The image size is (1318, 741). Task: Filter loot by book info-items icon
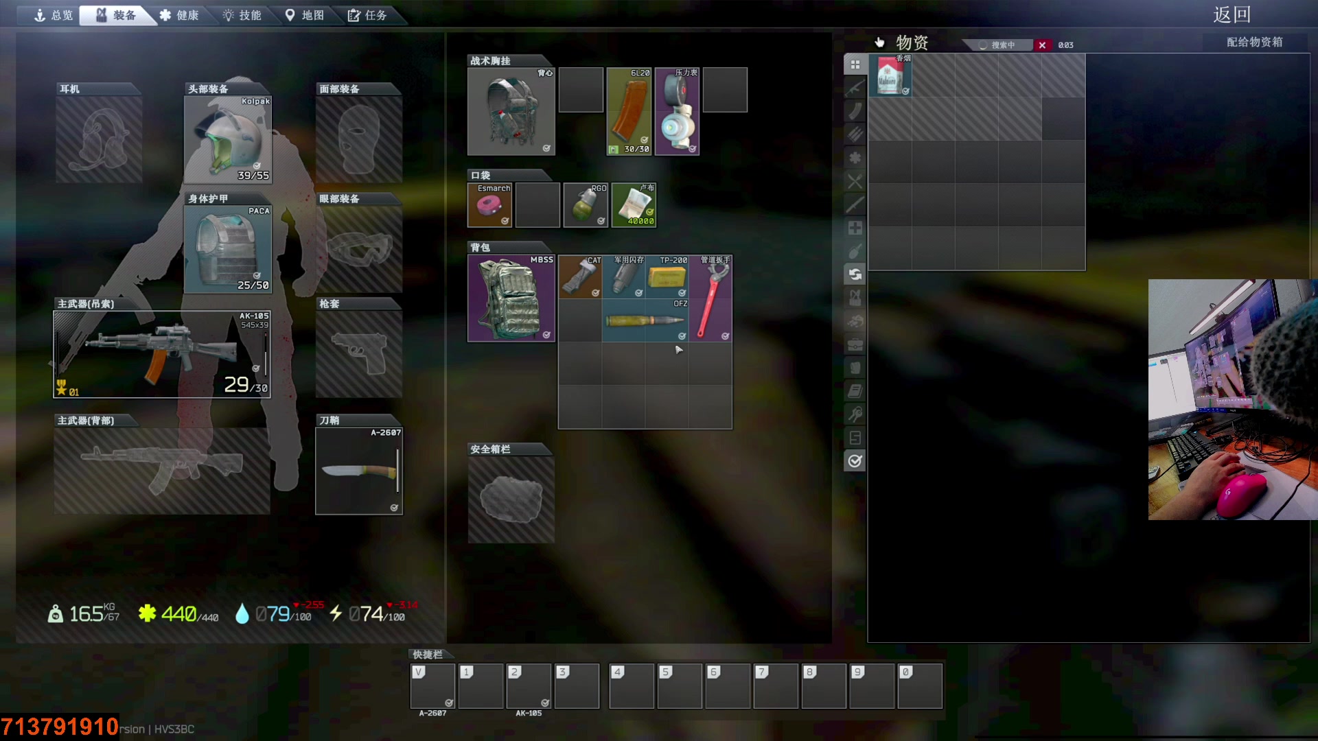coord(855,391)
